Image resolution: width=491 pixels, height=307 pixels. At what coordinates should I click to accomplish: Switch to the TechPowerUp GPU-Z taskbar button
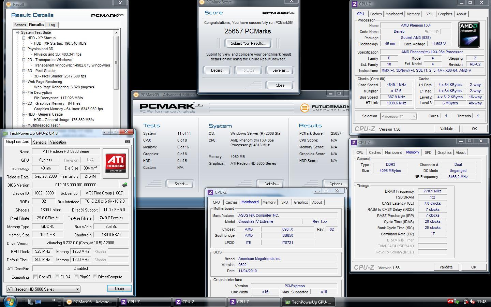tap(309, 302)
